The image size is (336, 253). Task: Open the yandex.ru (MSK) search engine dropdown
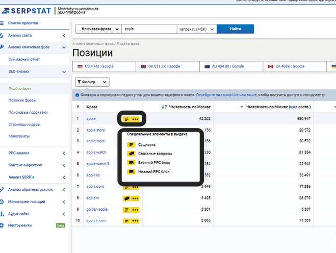pos(196,29)
